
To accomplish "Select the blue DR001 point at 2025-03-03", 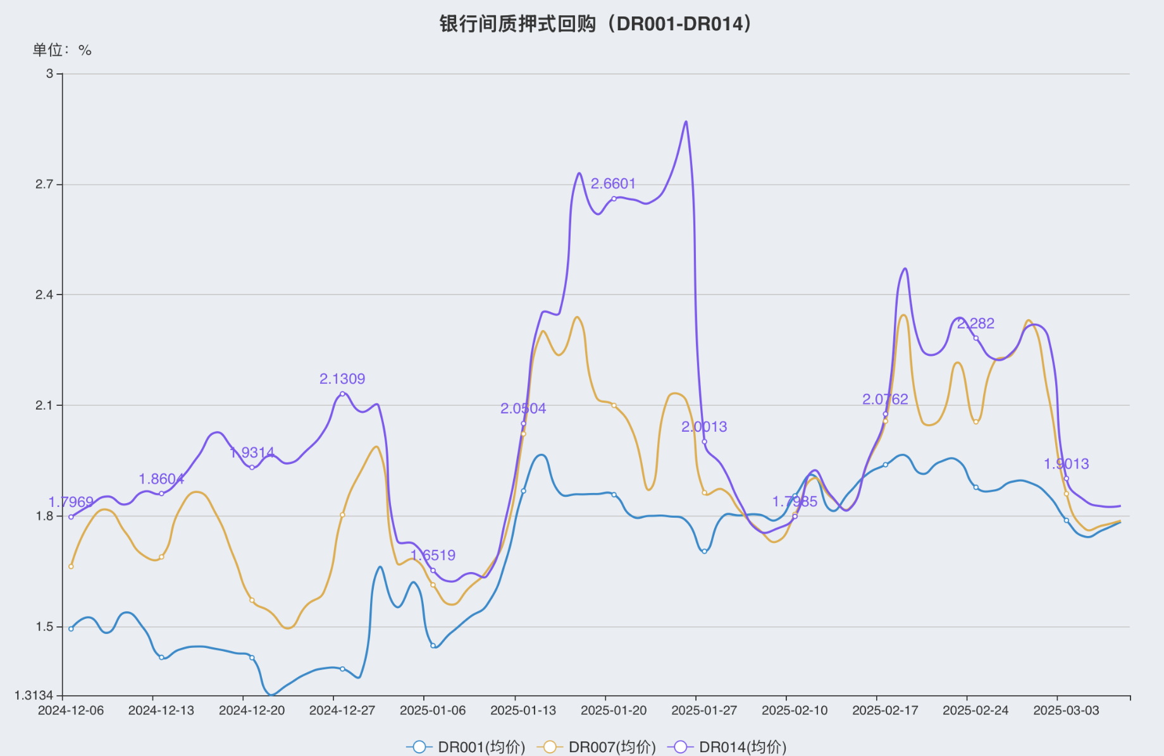I will [x=1066, y=520].
